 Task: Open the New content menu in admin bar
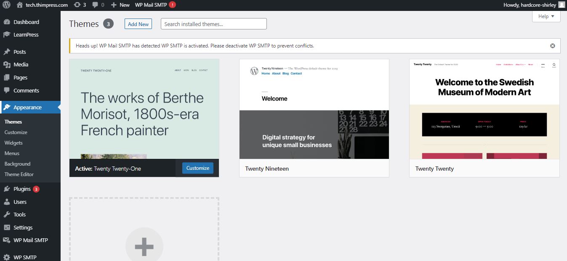click(x=120, y=5)
